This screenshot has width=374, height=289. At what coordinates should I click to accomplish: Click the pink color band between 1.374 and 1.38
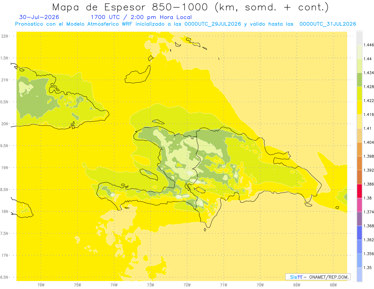coord(359,205)
